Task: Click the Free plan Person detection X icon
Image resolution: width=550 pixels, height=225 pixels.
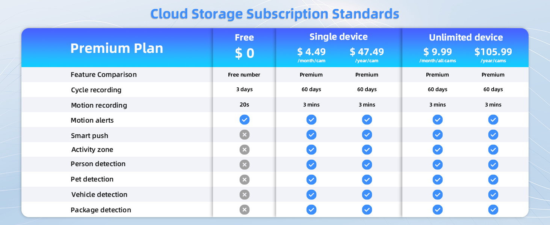Action: 244,165
